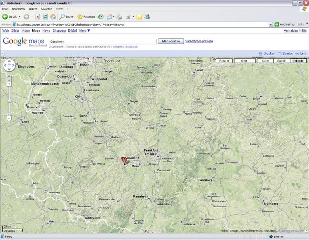The height and width of the screenshot is (240, 309).
Task: Expand the Mail icon dropdown arrow
Action: tap(114, 17)
